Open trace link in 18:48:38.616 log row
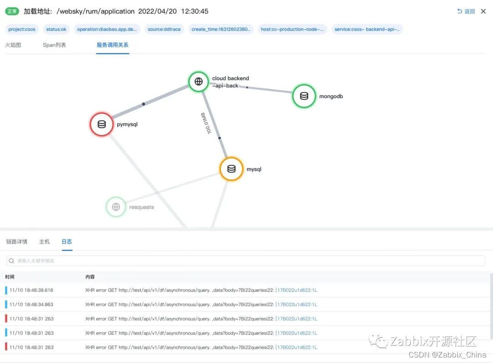Image resolution: width=493 pixels, height=363 pixels. coord(297,290)
